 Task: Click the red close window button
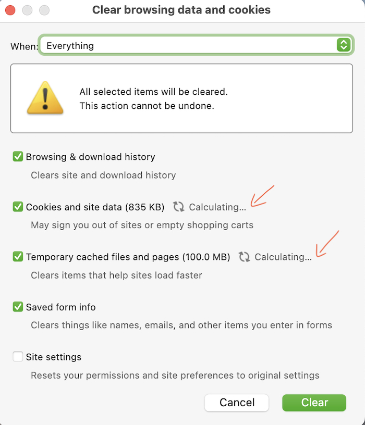tap(10, 10)
